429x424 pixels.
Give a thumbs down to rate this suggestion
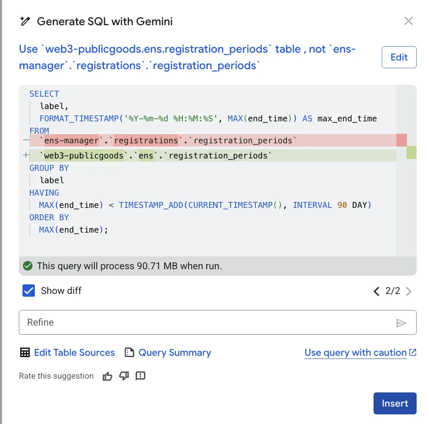[124, 376]
